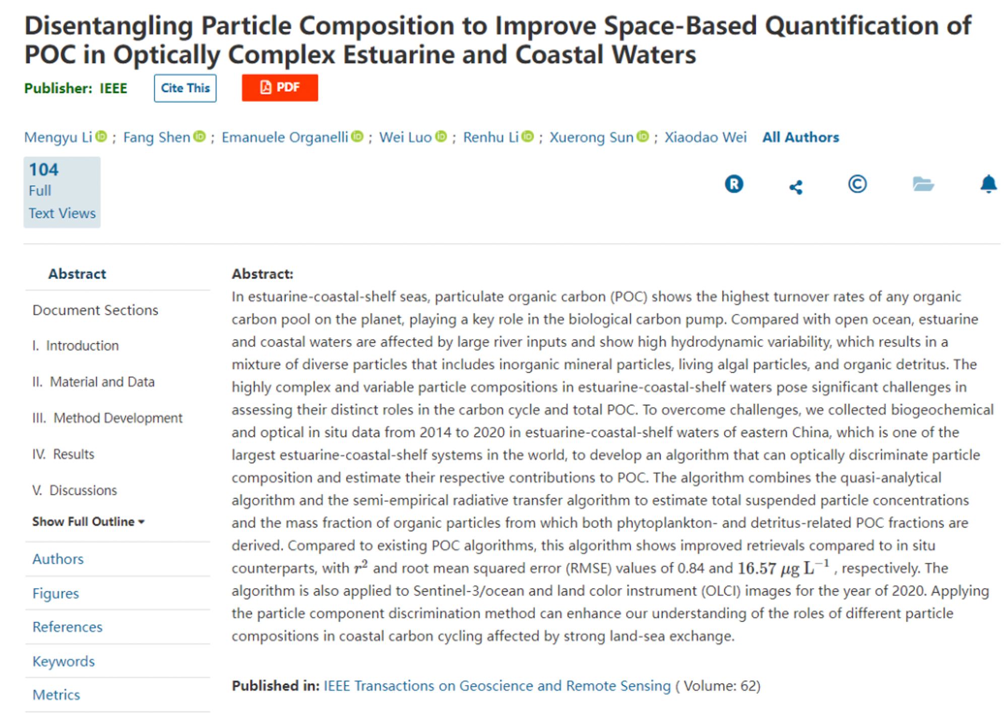Viewport: 1008px width, 716px height.
Task: Click the Cite This button
Action: [185, 88]
